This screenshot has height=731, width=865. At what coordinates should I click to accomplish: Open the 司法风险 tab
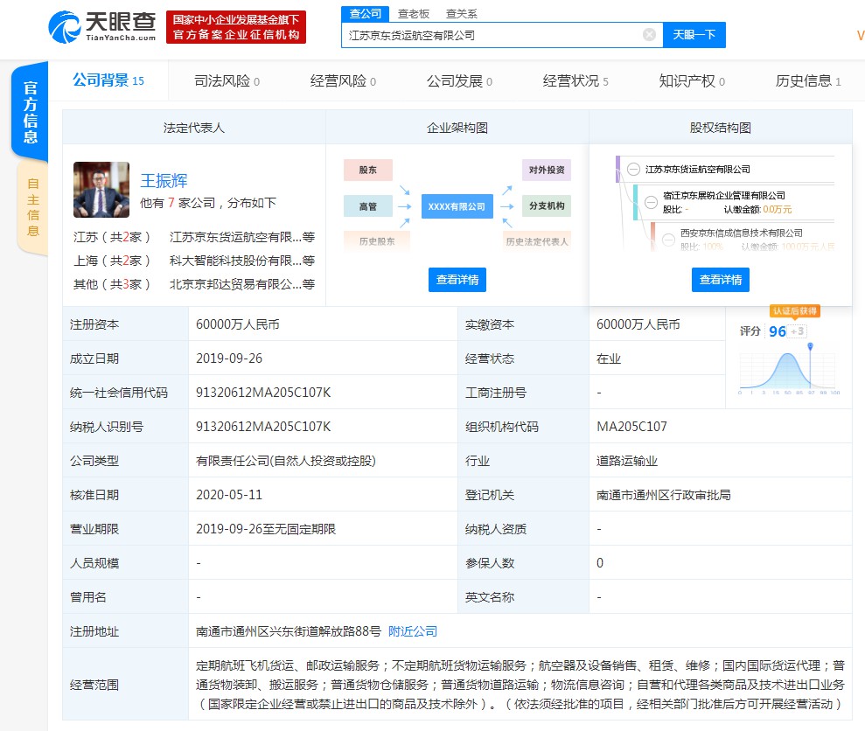pos(227,81)
